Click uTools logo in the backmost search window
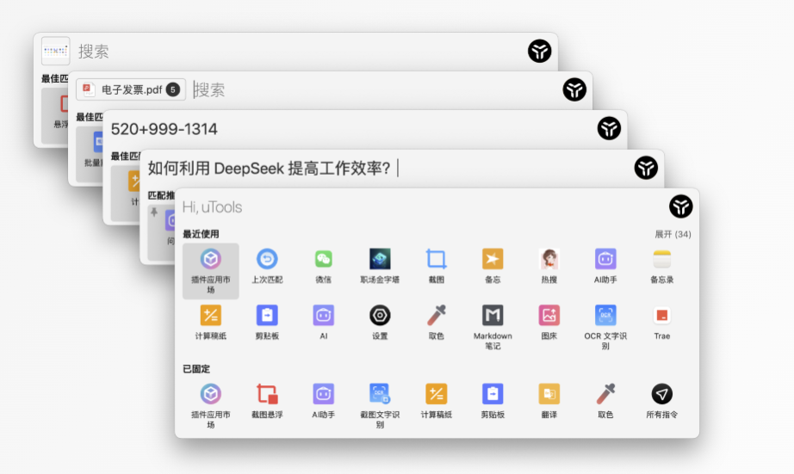Viewport: 794px width, 474px height. [539, 51]
